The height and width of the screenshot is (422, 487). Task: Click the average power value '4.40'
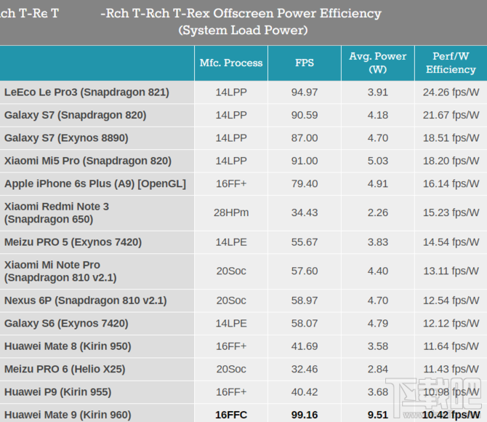pos(378,271)
